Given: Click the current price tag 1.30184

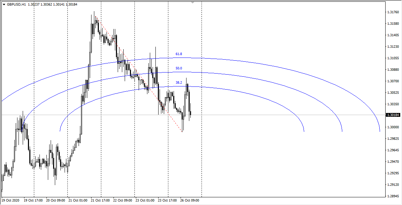Looking at the screenshot, I should [393, 115].
